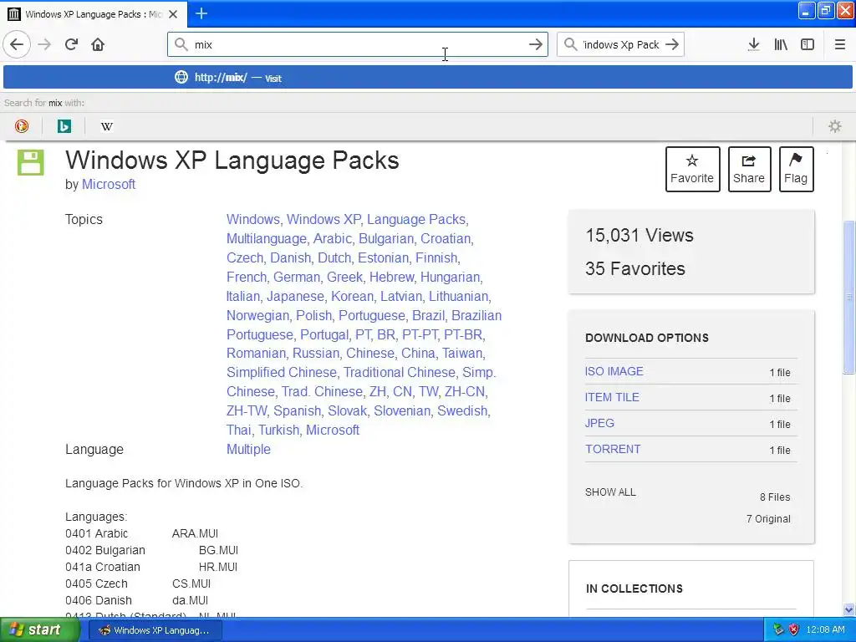
Task: Search with Bing icon
Action: [64, 126]
